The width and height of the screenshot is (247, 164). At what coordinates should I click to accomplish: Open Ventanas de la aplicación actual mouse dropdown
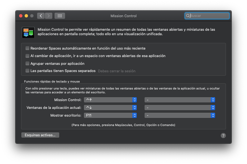(x=180, y=107)
